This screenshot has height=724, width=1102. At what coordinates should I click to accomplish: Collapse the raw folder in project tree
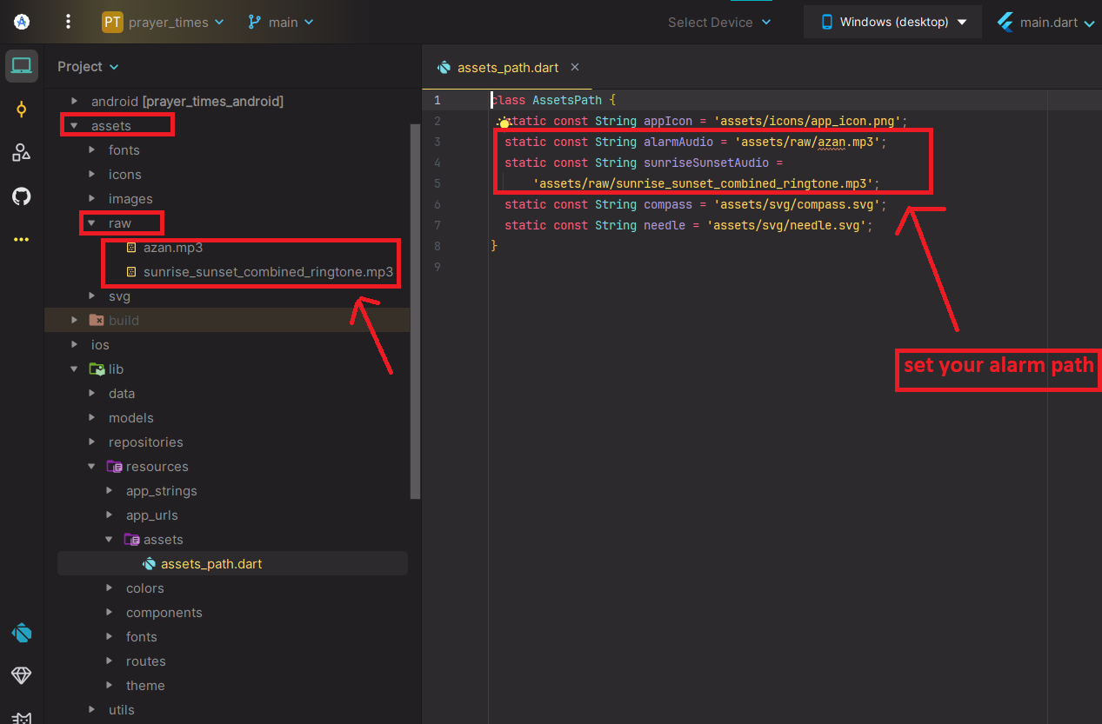point(91,223)
